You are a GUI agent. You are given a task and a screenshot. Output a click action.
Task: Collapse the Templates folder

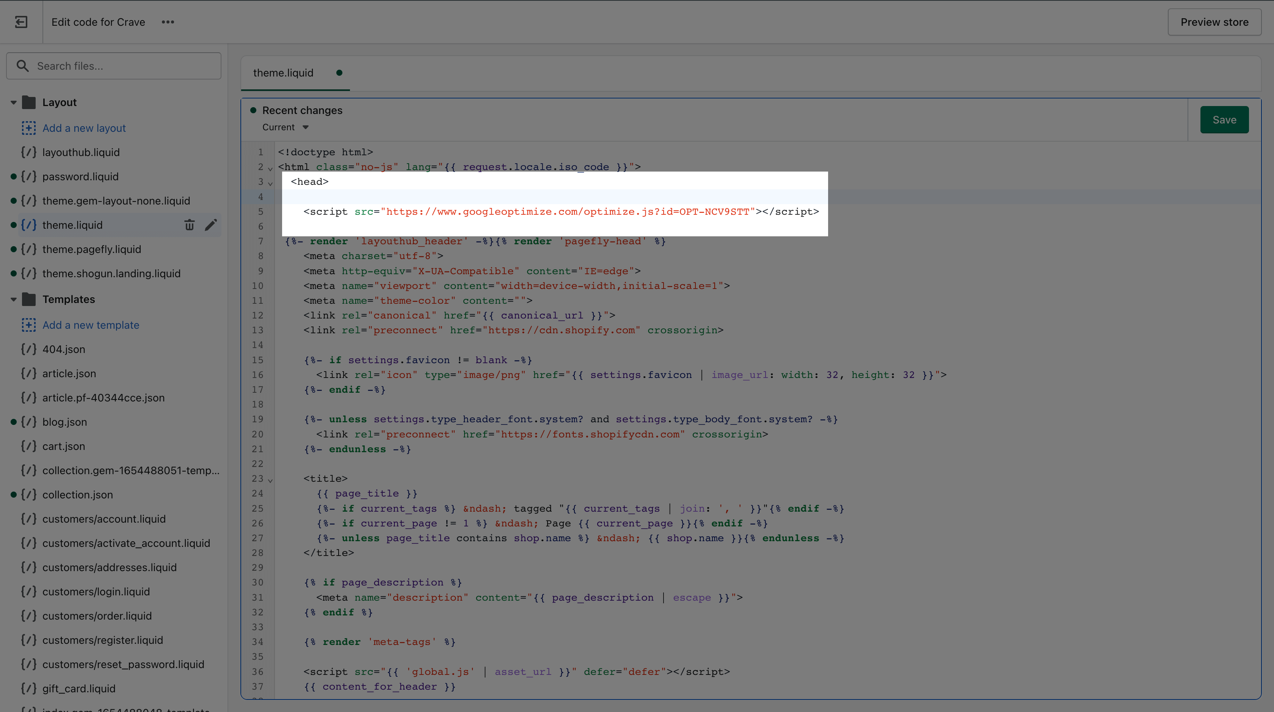pyautogui.click(x=13, y=300)
